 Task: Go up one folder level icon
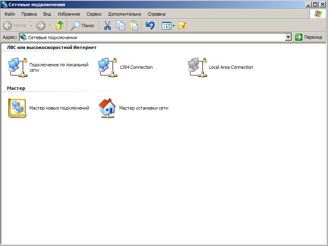(x=60, y=26)
